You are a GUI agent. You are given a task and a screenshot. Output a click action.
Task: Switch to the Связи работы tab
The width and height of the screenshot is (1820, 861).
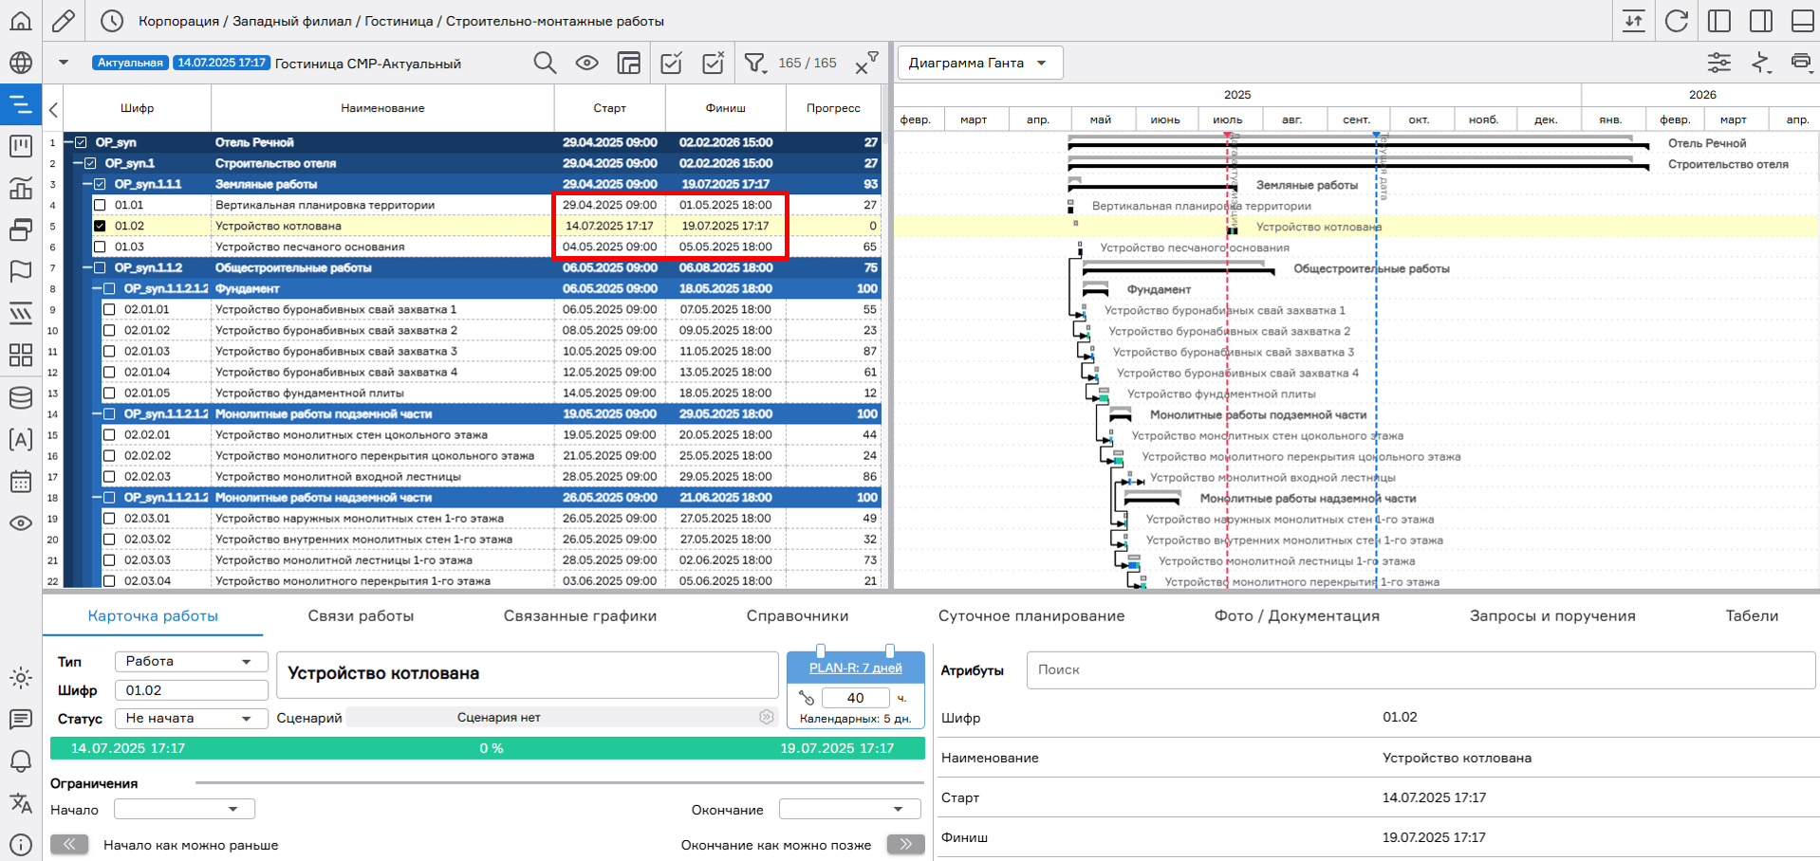pos(361,615)
